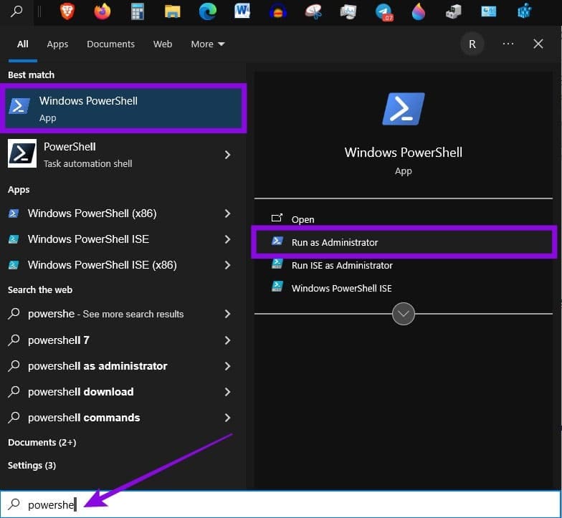Click the search box magnifier icon

pos(14,504)
